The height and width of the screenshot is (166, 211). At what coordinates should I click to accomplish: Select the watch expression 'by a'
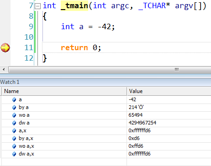24,108
